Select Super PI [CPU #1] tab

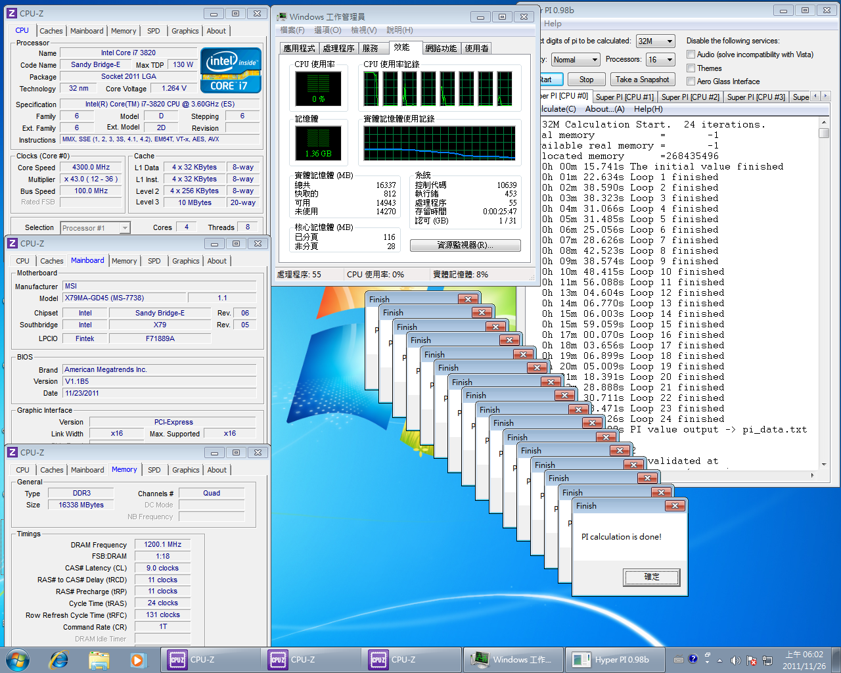click(x=624, y=97)
